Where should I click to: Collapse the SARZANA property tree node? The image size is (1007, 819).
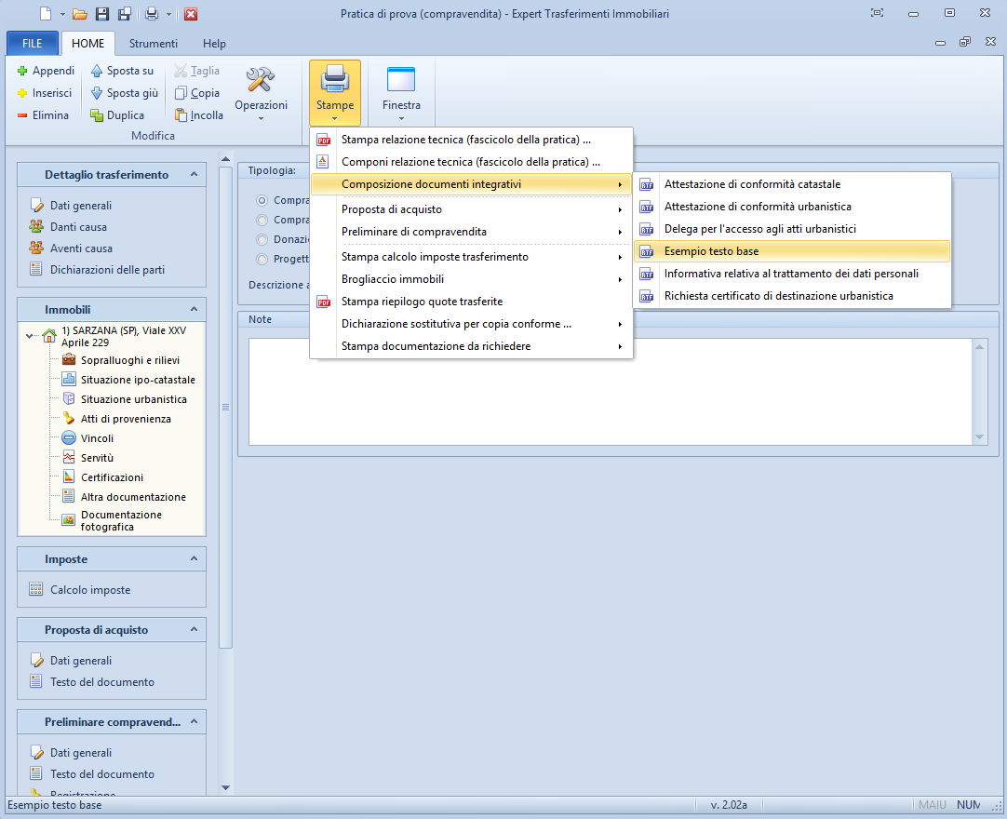[x=31, y=336]
